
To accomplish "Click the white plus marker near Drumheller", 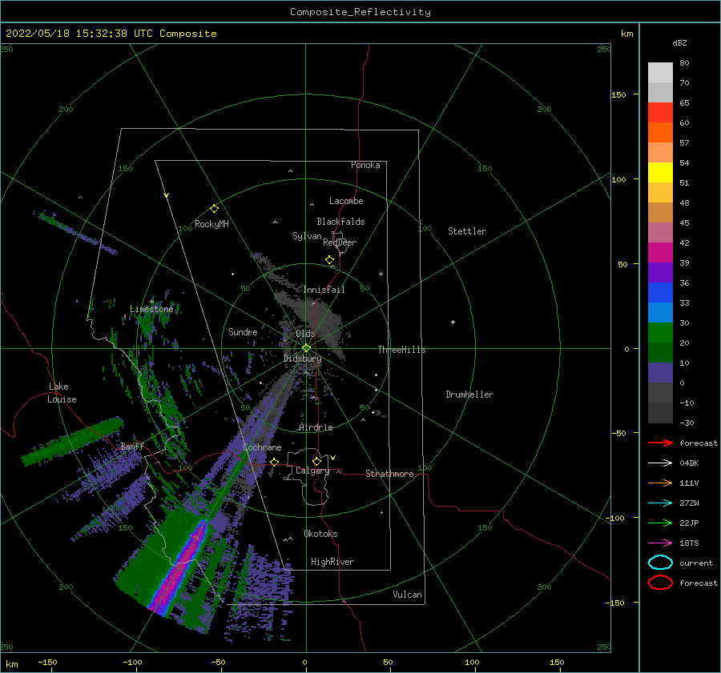I will 453,322.
